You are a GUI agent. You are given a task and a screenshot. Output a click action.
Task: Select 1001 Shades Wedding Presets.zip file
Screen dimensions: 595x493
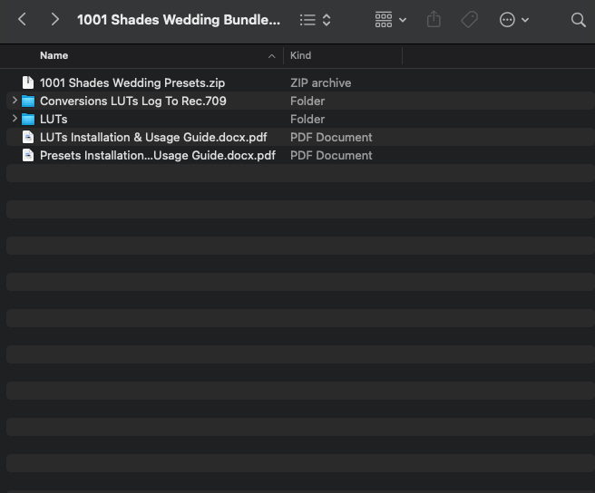132,82
